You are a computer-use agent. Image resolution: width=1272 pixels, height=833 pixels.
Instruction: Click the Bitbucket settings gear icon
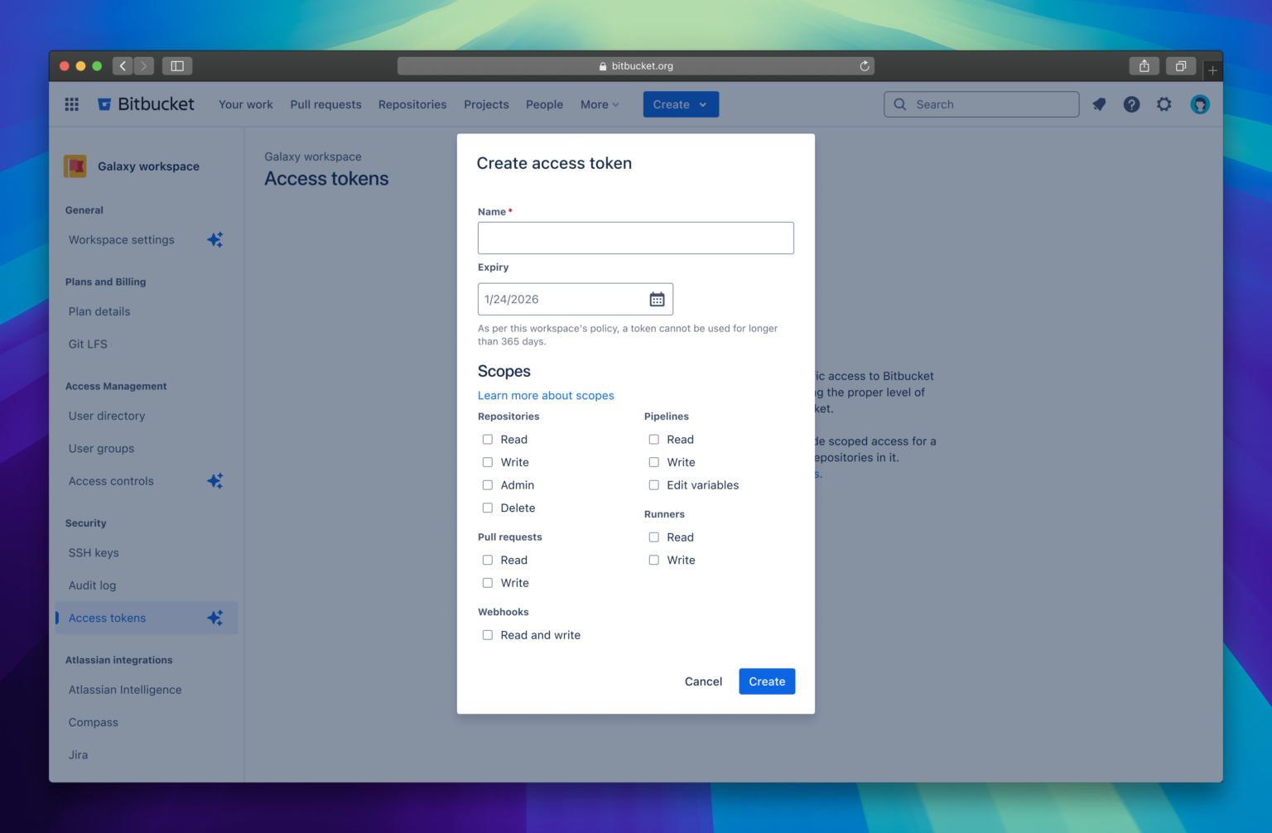point(1164,104)
